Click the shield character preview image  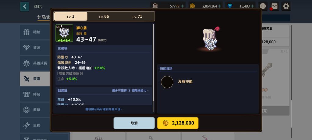210,39
